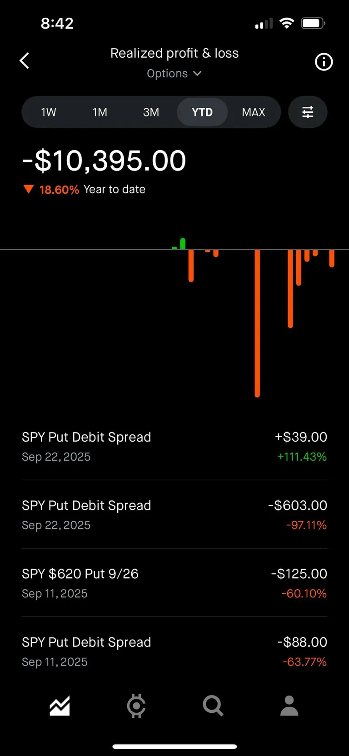Select the 3M time range

pyautogui.click(x=151, y=112)
